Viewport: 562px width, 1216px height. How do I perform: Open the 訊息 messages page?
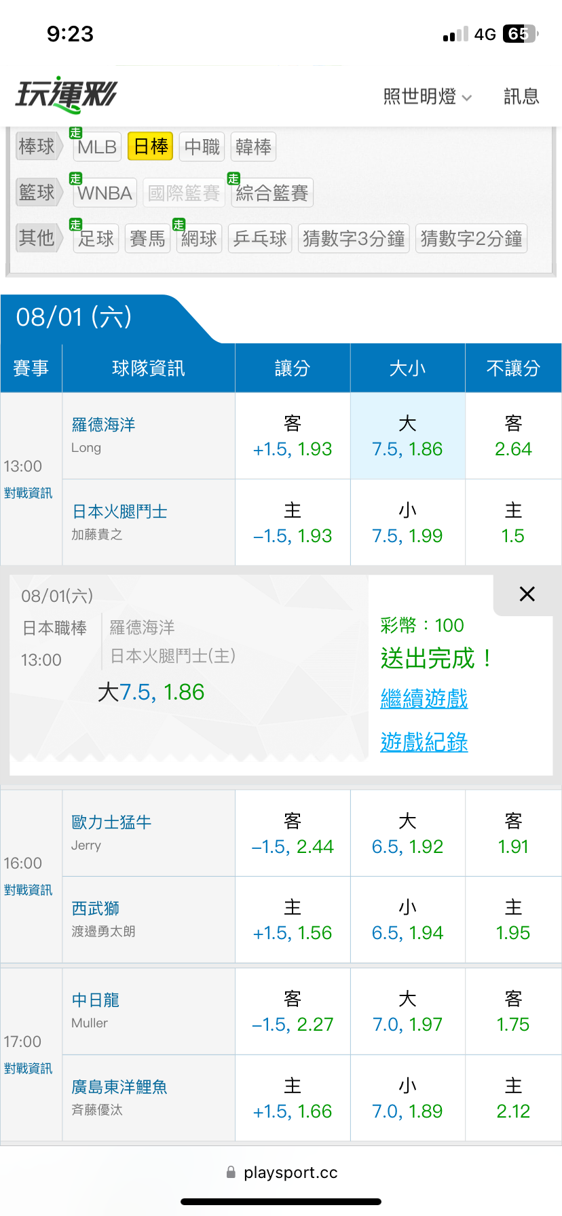pos(521,97)
